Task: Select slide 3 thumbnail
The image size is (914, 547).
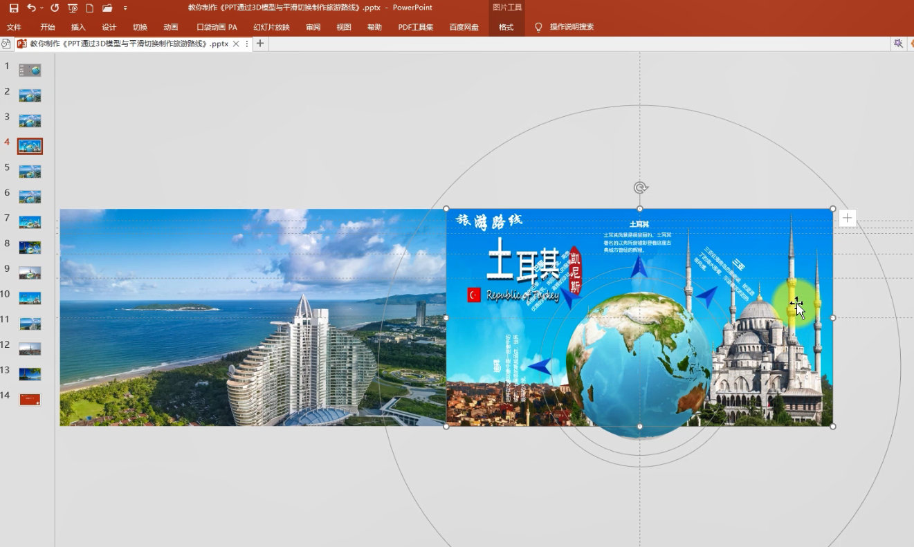Action: [30, 120]
